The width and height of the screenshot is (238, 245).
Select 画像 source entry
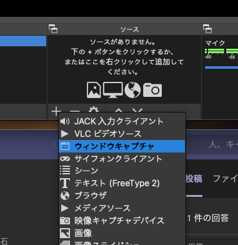click(x=122, y=233)
